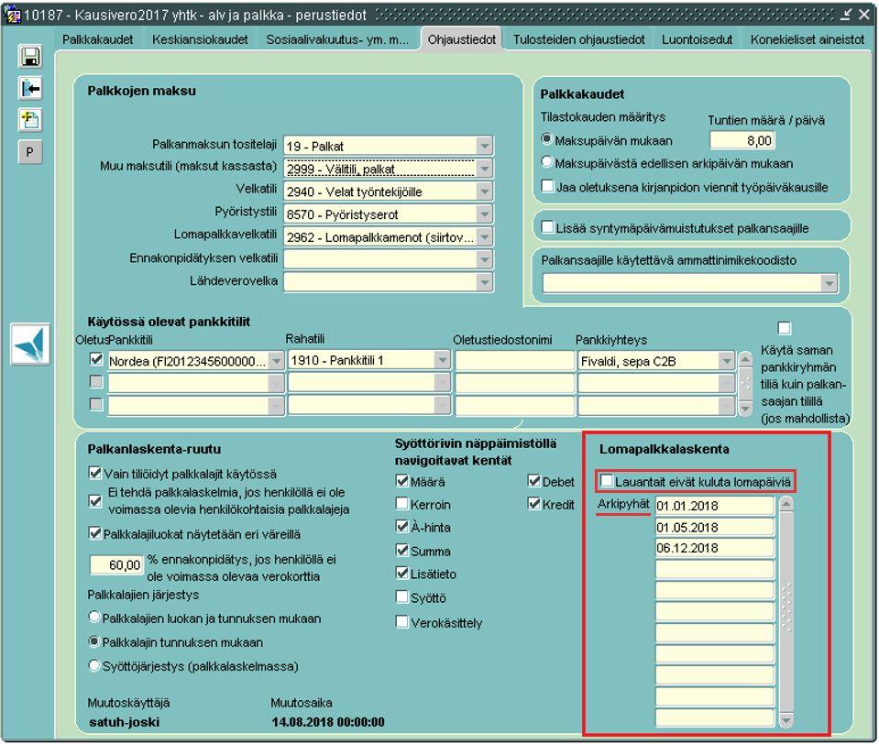Check Lauantait eivät kuluta lomapäiviä
The height and width of the screenshot is (744, 879).
(607, 481)
